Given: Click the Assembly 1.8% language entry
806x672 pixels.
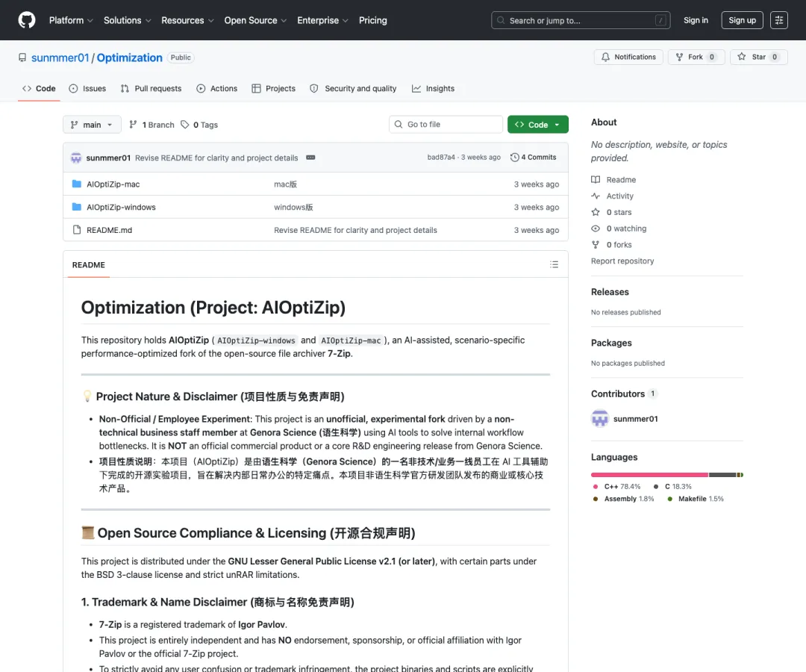Looking at the screenshot, I should click(x=623, y=499).
